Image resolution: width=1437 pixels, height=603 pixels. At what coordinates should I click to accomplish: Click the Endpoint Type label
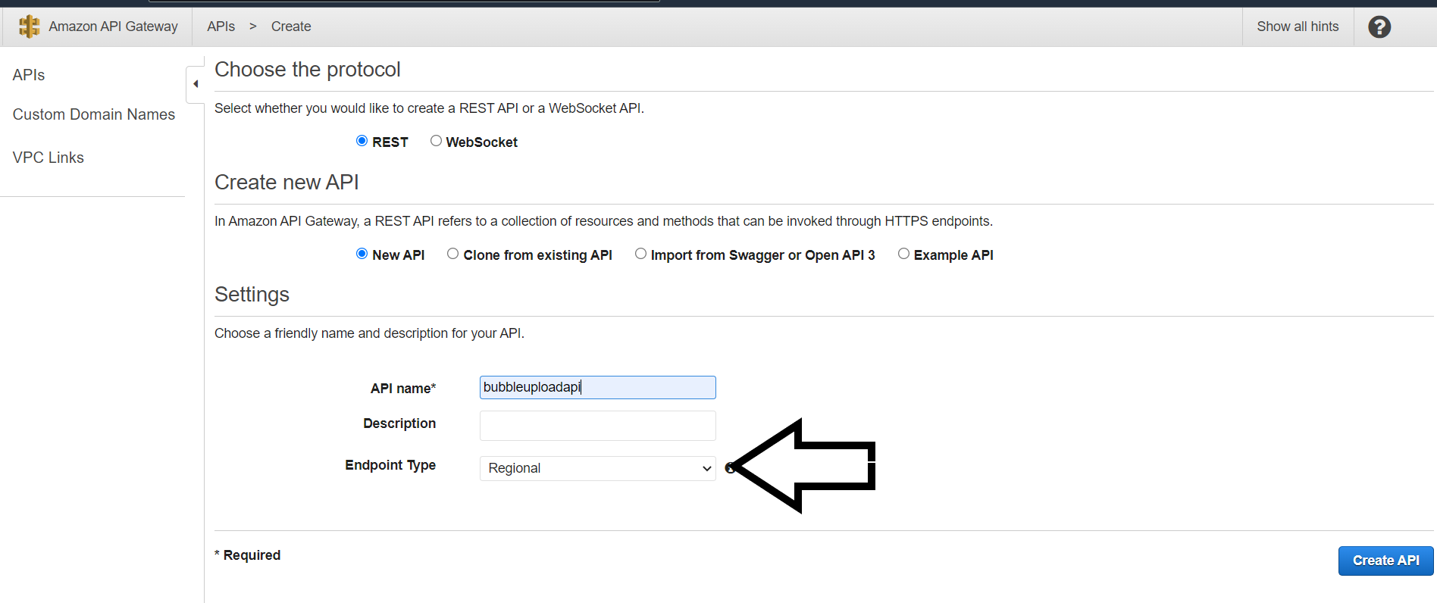(390, 465)
